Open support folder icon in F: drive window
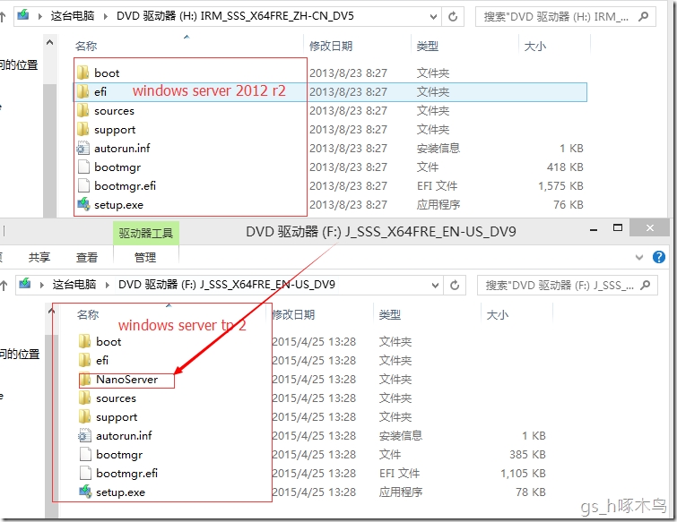The width and height of the screenshot is (677, 522). (84, 417)
